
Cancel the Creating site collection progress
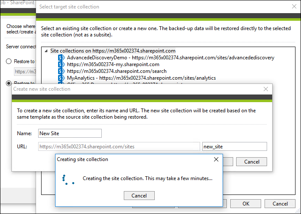click(x=139, y=195)
